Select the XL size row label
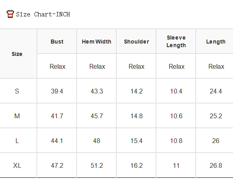 [x=17, y=165]
